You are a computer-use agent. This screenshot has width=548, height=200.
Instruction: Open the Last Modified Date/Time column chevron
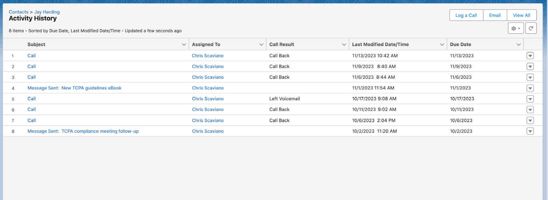click(442, 45)
